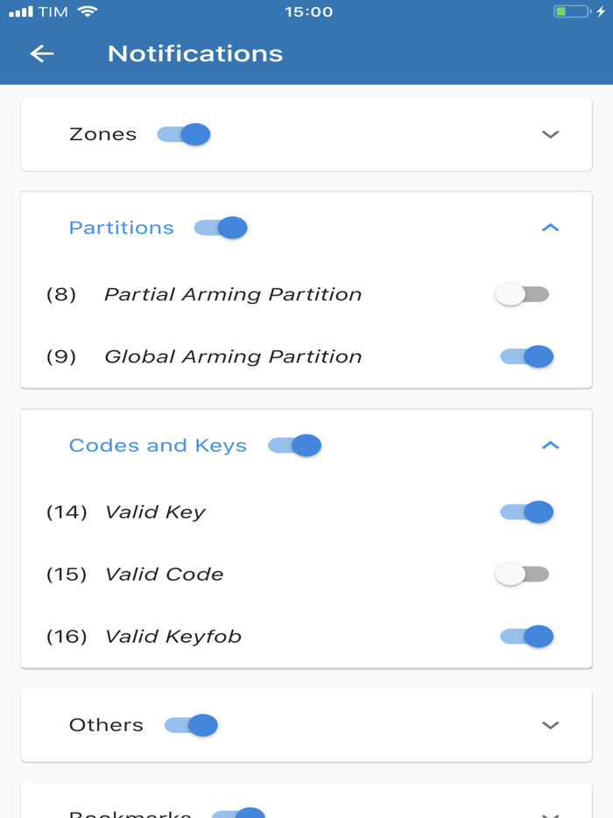This screenshot has width=613, height=818.
Task: Toggle the Others notifications switch
Action: [192, 725]
